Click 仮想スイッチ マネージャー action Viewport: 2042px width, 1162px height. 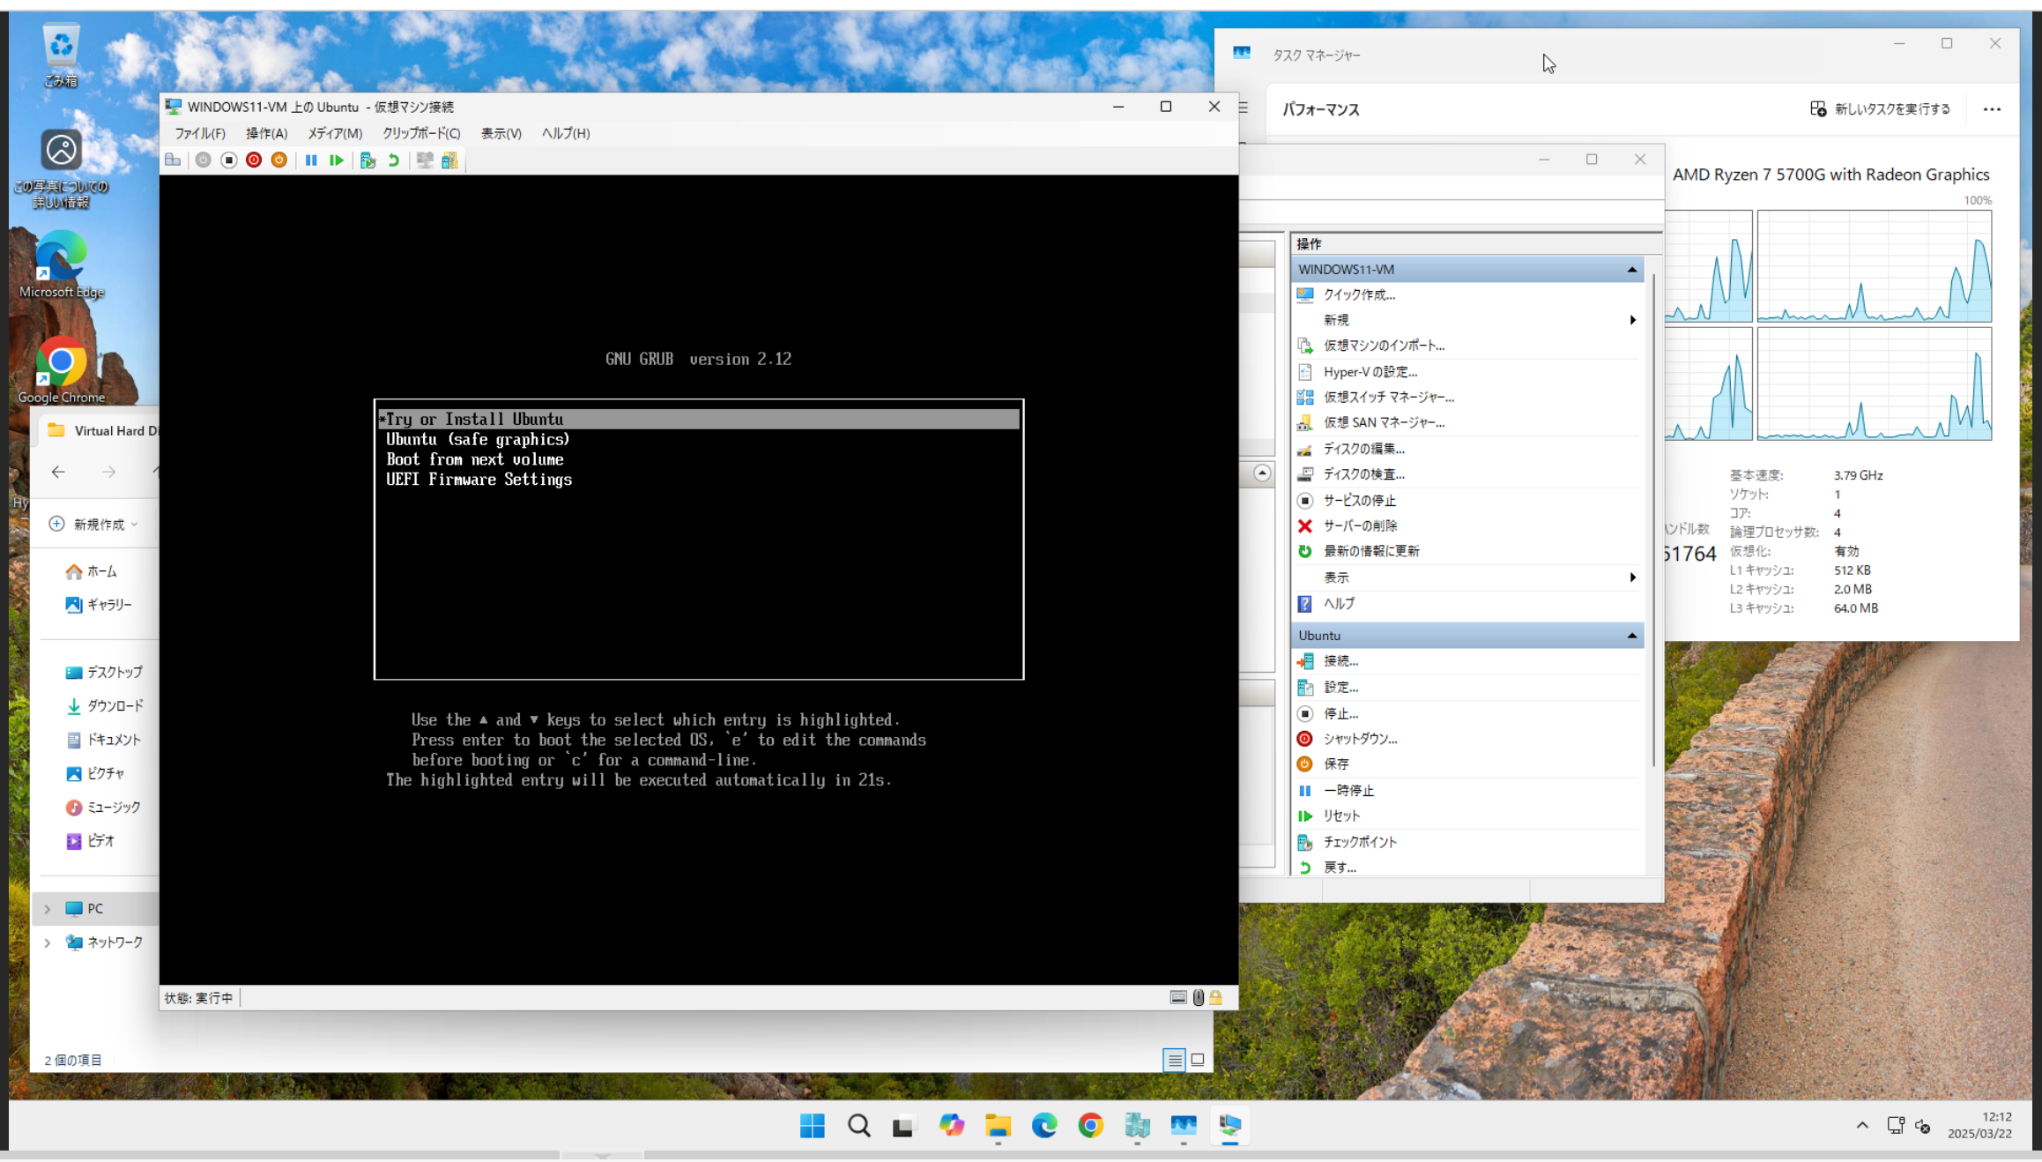(x=1388, y=397)
